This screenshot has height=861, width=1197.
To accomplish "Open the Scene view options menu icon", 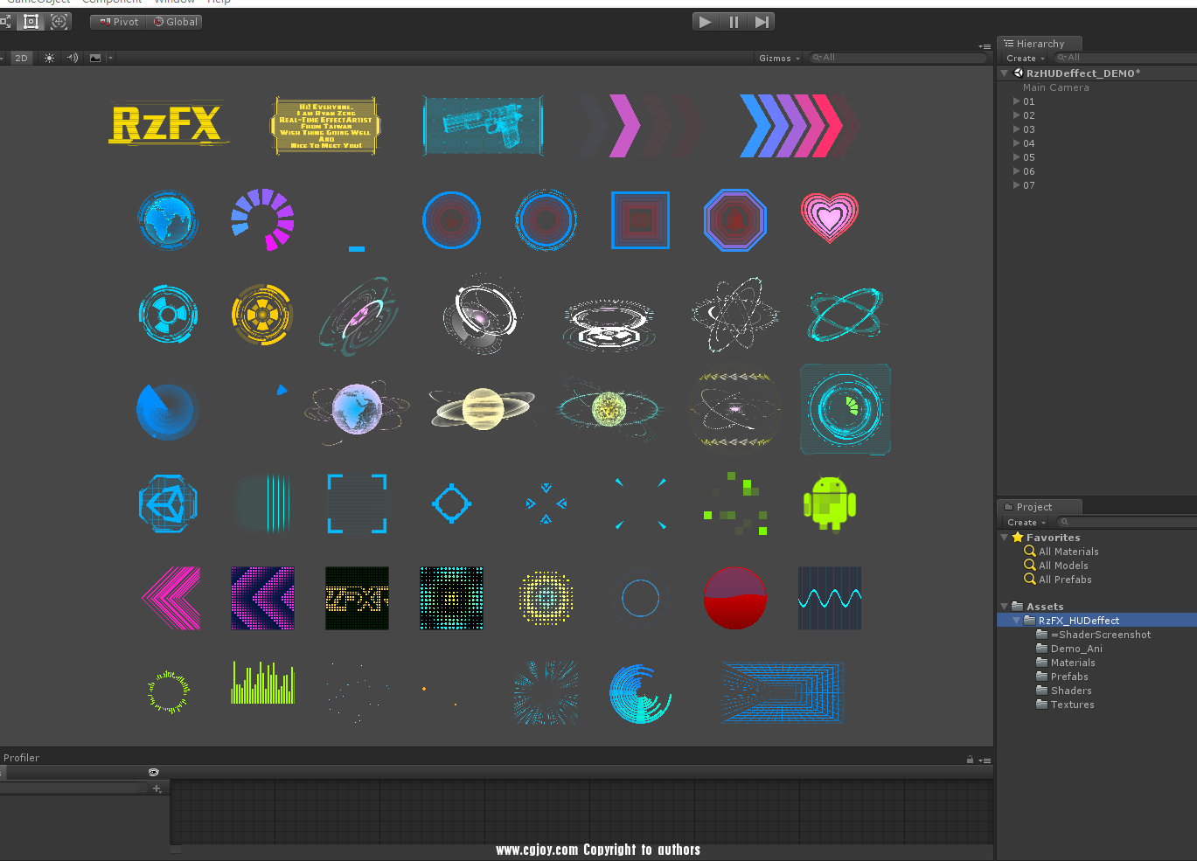I will pos(985,46).
